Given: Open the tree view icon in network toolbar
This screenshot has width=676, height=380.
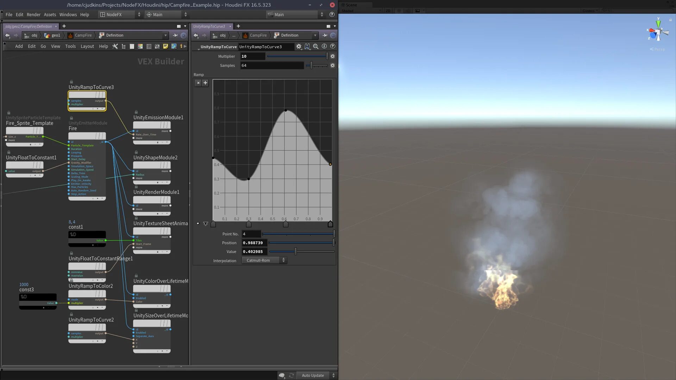Looking at the screenshot, I should click(124, 46).
